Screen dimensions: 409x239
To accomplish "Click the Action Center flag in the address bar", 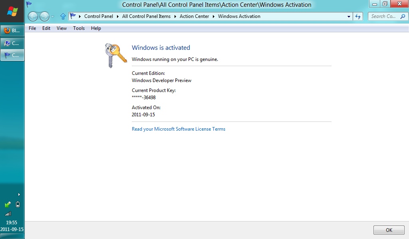I will tap(73, 16).
